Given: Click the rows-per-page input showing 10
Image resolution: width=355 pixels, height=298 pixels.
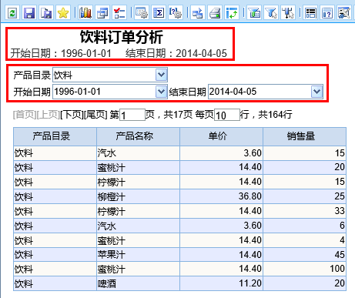Looking at the screenshot, I should tap(227, 115).
